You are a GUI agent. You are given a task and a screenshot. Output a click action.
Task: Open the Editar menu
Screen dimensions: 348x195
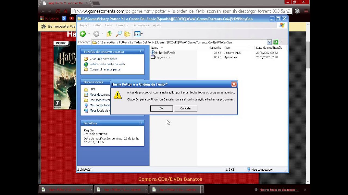click(97, 25)
